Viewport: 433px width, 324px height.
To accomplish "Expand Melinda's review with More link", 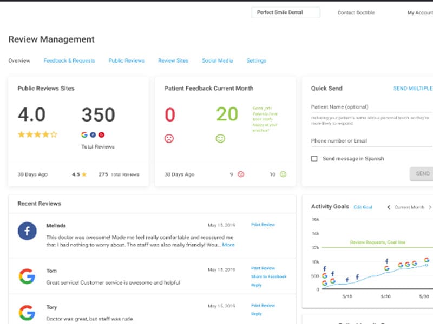I will 228,245.
